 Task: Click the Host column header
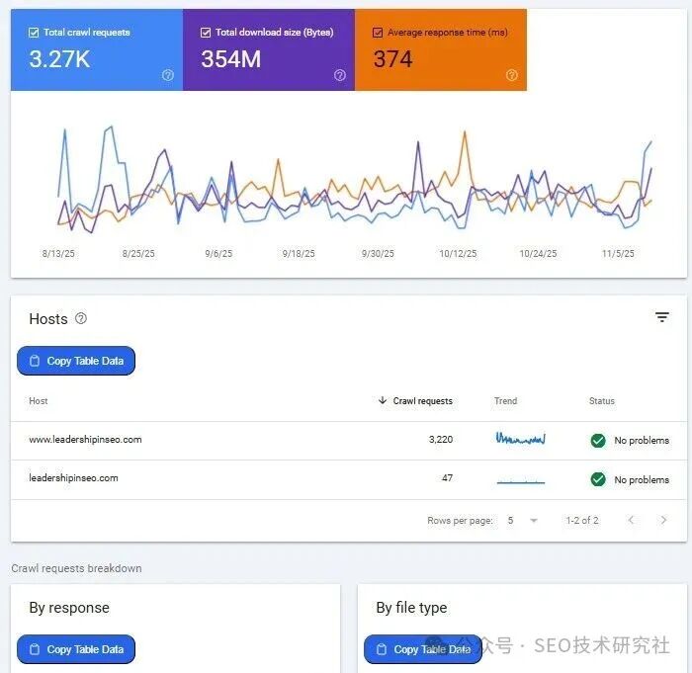(x=39, y=401)
